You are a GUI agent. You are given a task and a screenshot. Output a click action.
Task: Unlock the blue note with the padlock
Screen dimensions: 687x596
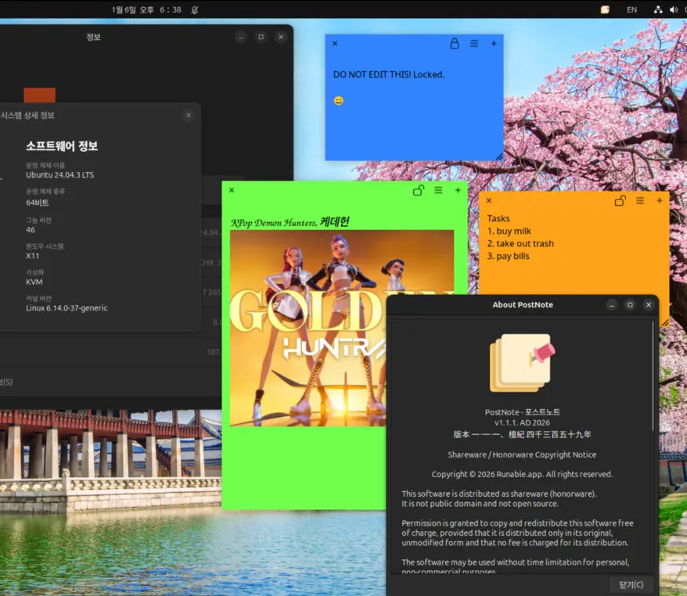(454, 44)
